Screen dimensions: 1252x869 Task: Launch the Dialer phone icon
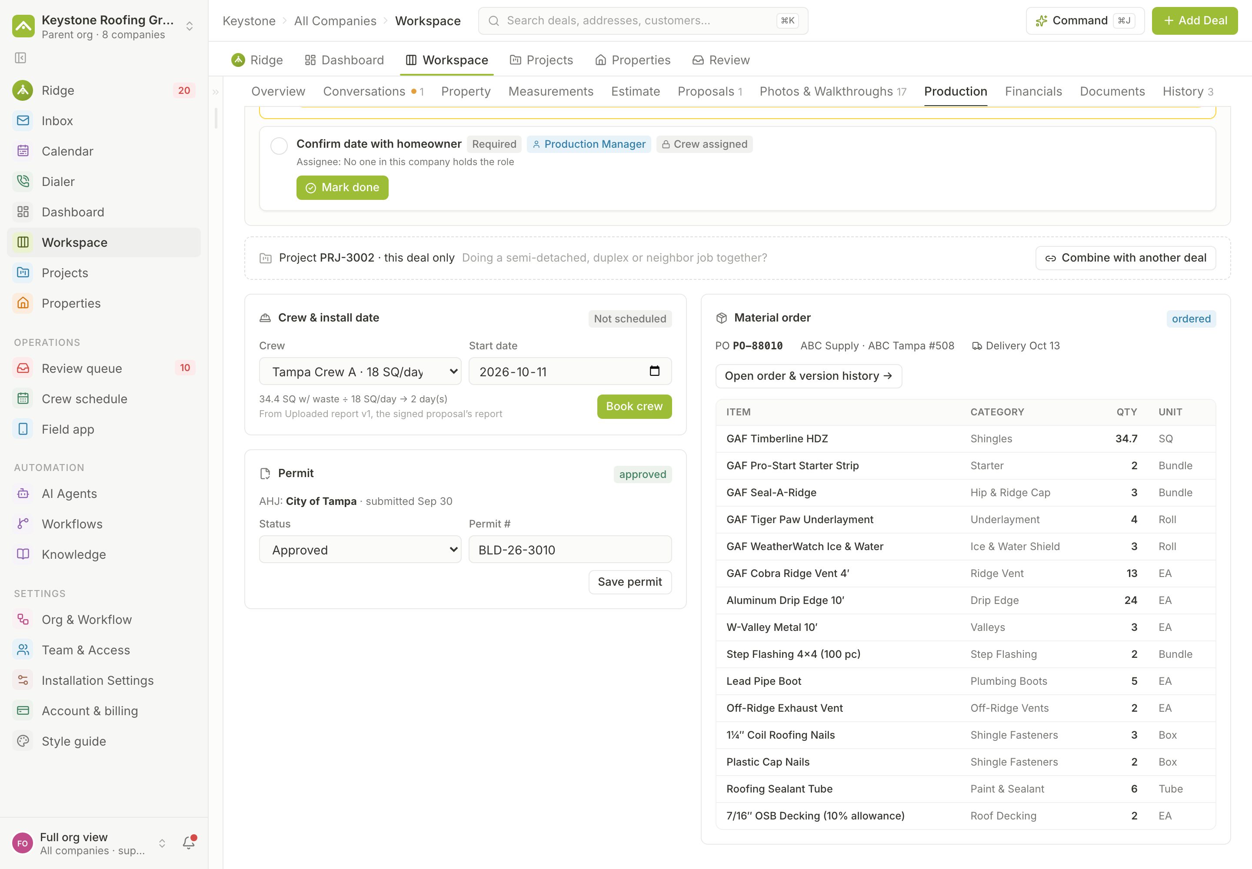(x=23, y=182)
